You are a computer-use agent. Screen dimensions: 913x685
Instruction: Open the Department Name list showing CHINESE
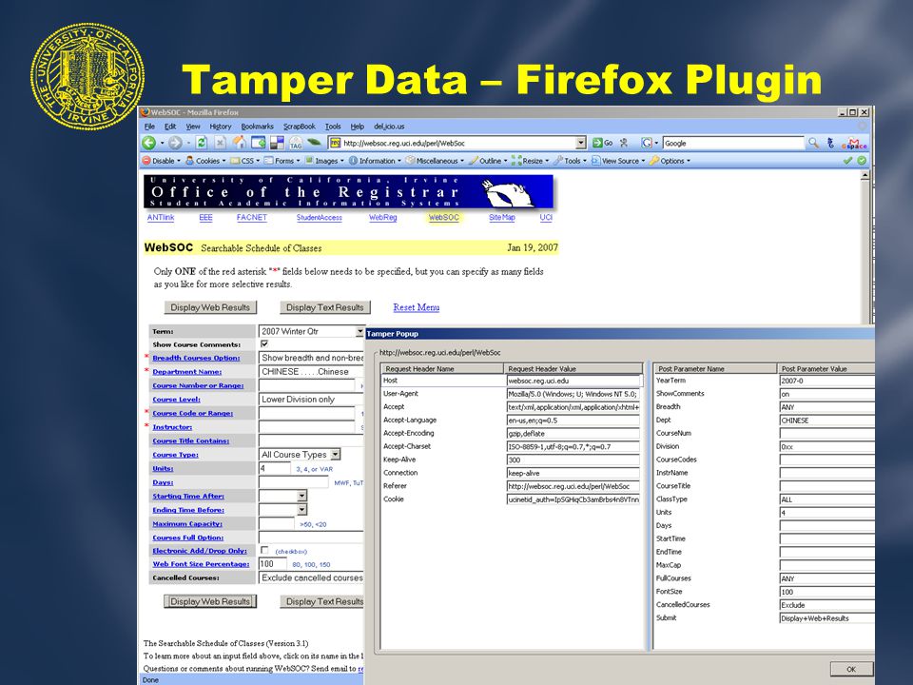(x=311, y=372)
